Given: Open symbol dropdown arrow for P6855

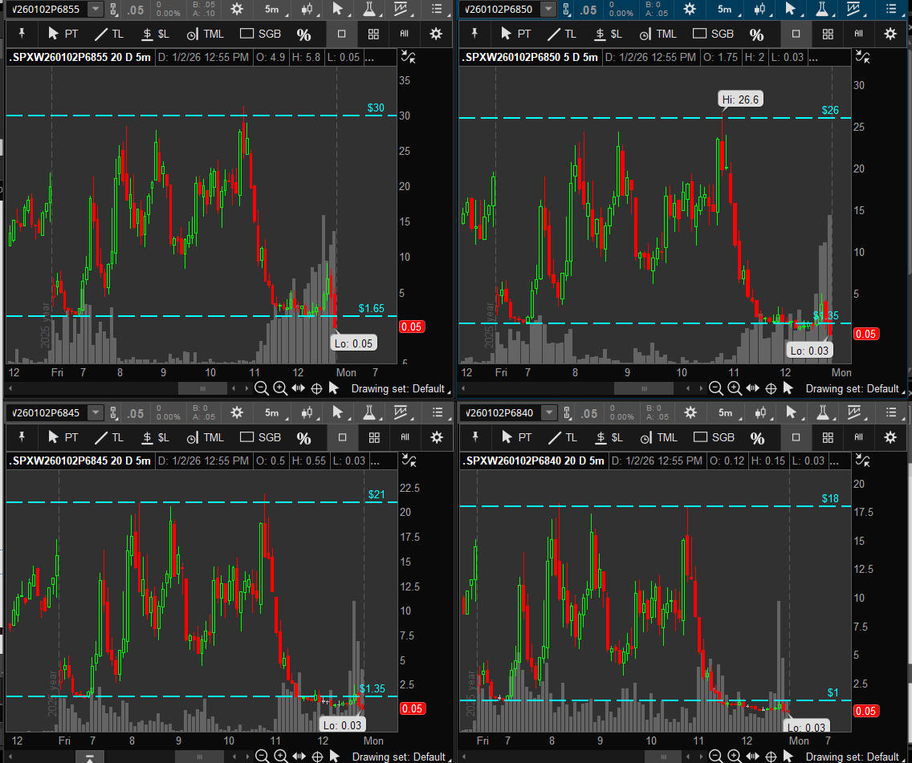Looking at the screenshot, I should click(95, 9).
